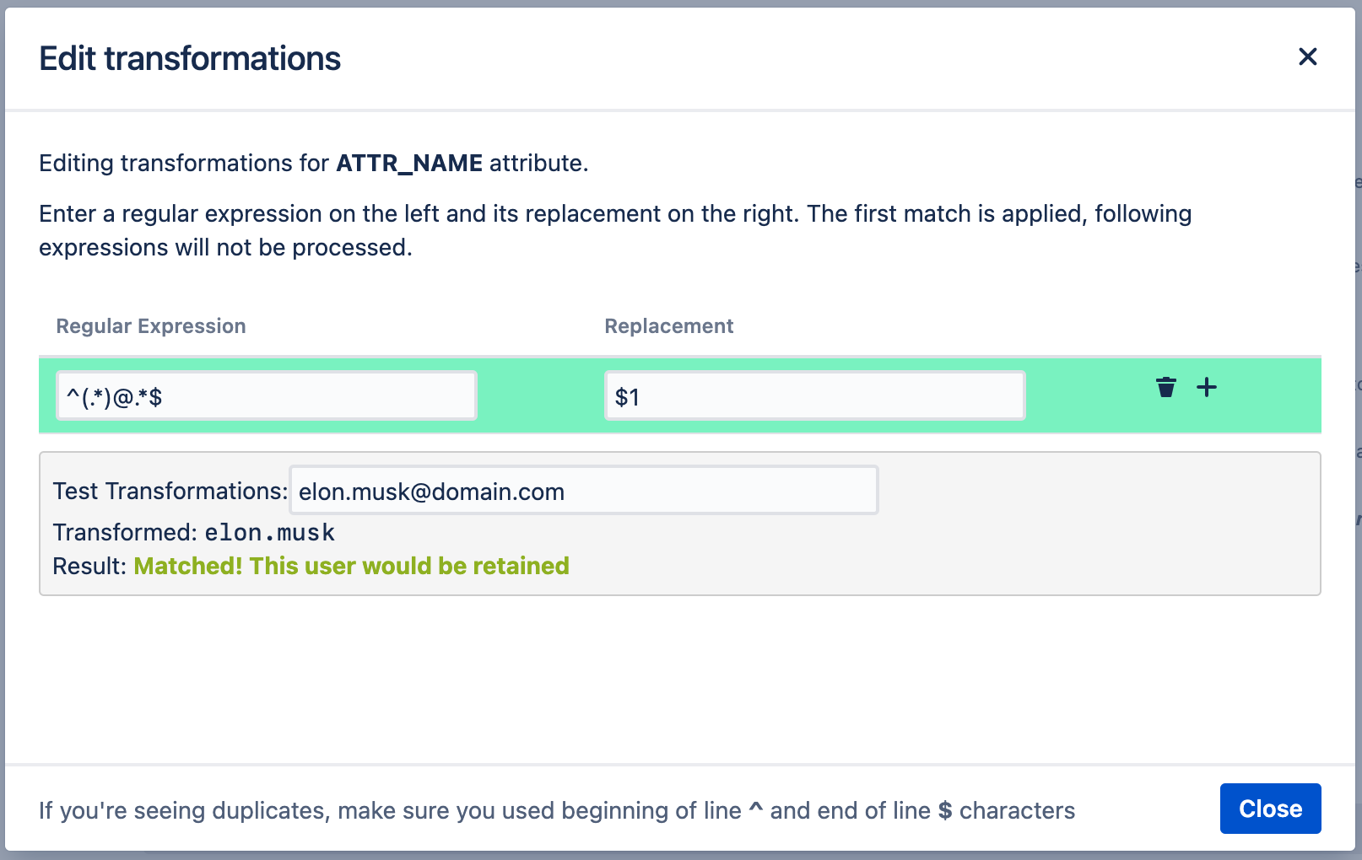Click the Test Transformations label
Image resolution: width=1362 pixels, height=860 pixels.
pyautogui.click(x=170, y=492)
